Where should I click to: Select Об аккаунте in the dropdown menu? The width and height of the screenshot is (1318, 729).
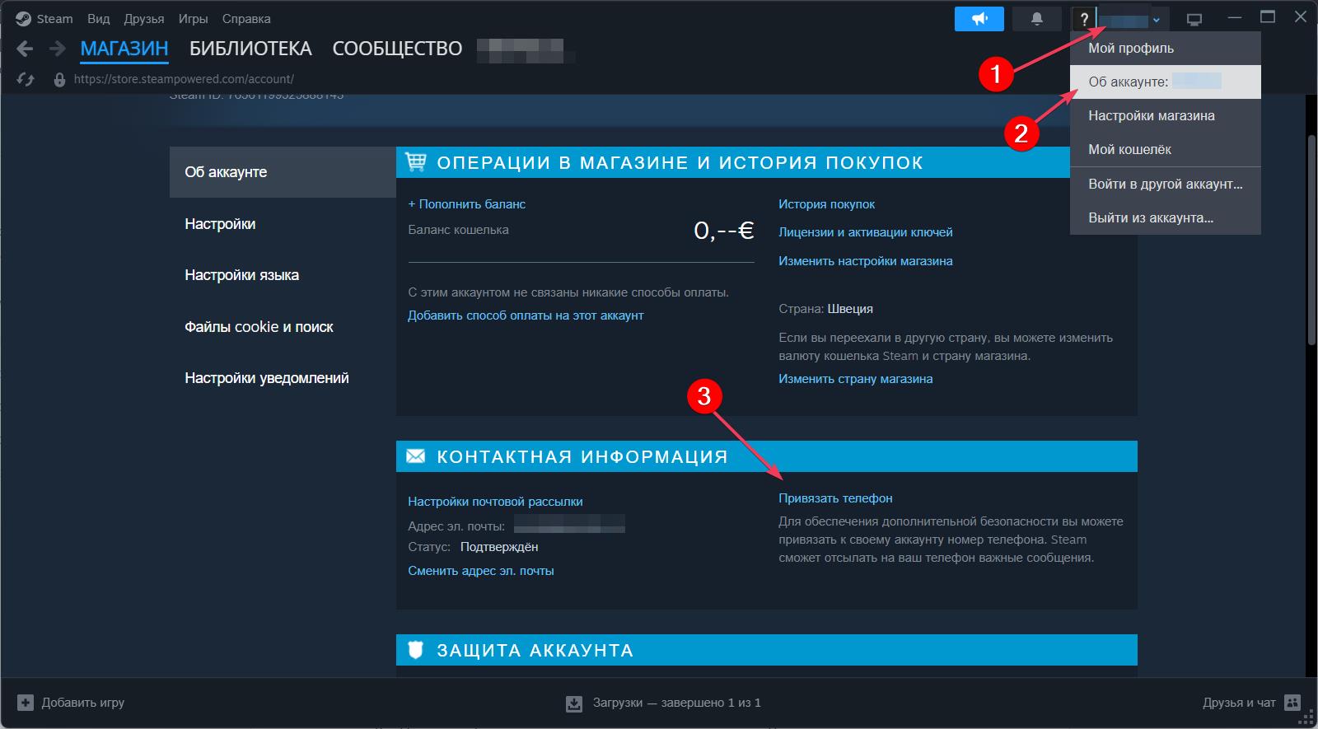tap(1166, 82)
